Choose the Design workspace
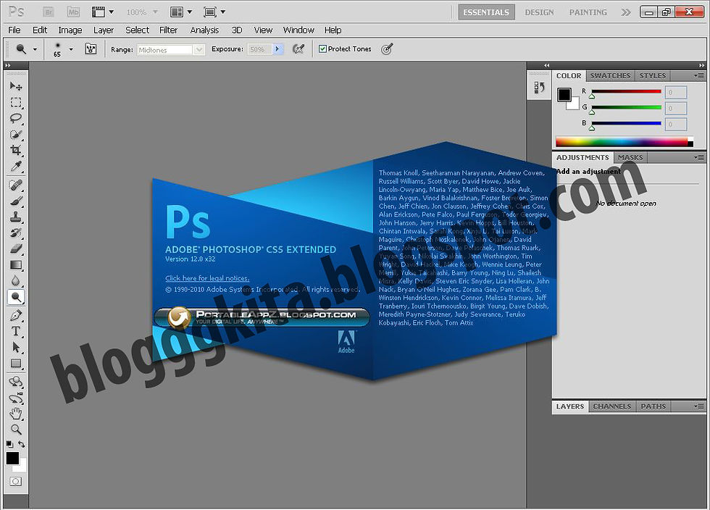The width and height of the screenshot is (710, 510). point(539,12)
